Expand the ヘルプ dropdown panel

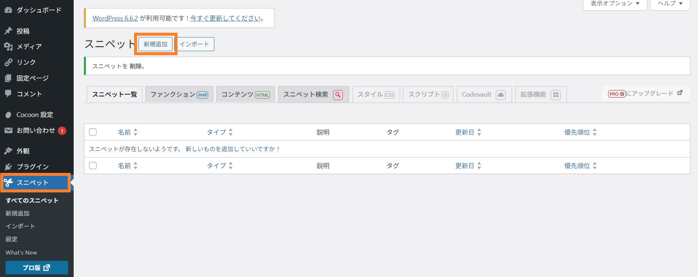(x=670, y=4)
